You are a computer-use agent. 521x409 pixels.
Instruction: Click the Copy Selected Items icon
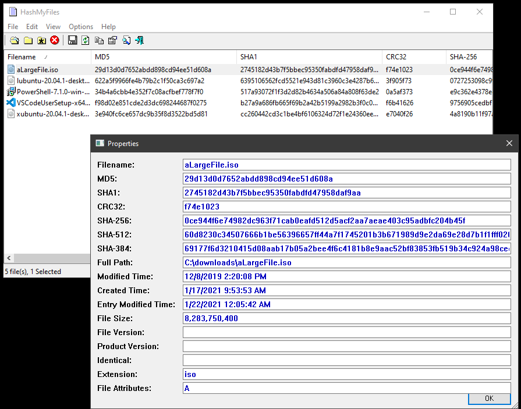click(99, 41)
